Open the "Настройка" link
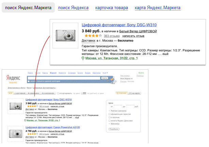 125,76
